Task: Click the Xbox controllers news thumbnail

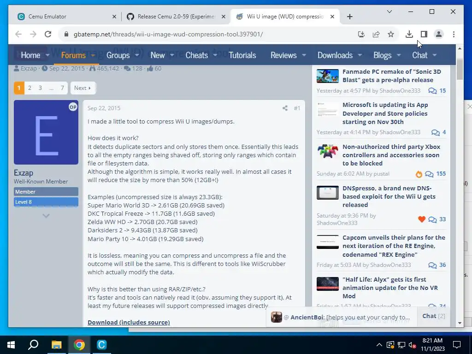Action: 328,151
